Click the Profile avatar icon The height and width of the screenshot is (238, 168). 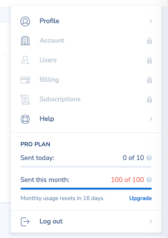pos(25,21)
